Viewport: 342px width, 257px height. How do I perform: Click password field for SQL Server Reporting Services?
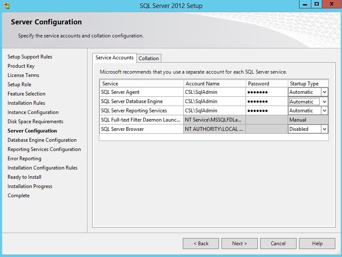(267, 111)
